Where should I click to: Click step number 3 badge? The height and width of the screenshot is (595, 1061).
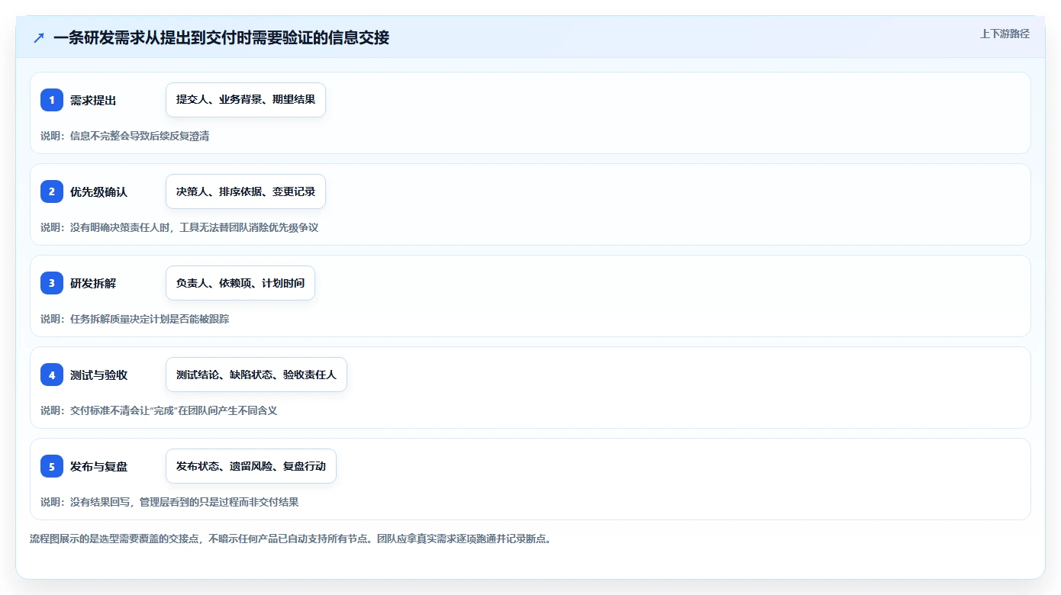[52, 283]
